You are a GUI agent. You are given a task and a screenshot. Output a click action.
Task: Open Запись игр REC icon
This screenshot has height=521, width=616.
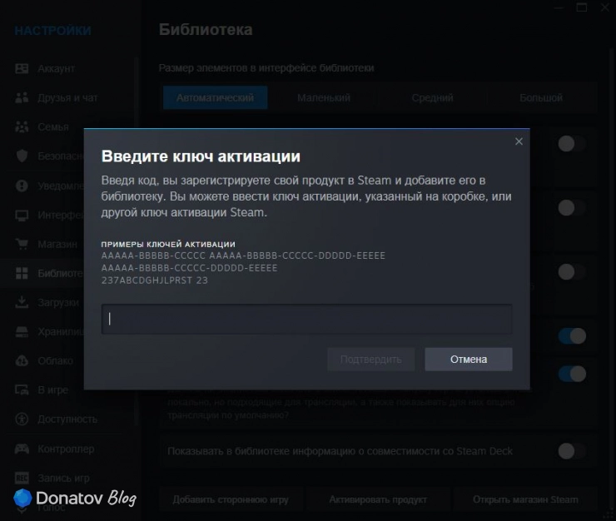click(22, 478)
